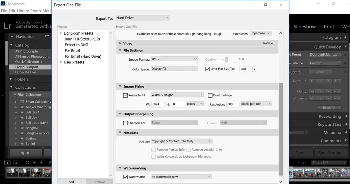350x184 pixels.
Task: Click the preset list scroll down arrow
Action: click(110, 176)
